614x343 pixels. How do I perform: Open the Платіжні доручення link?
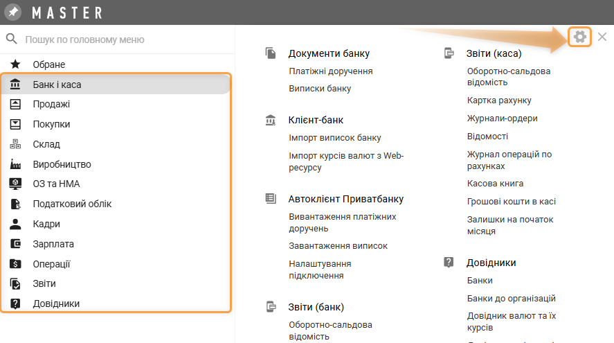tap(330, 71)
